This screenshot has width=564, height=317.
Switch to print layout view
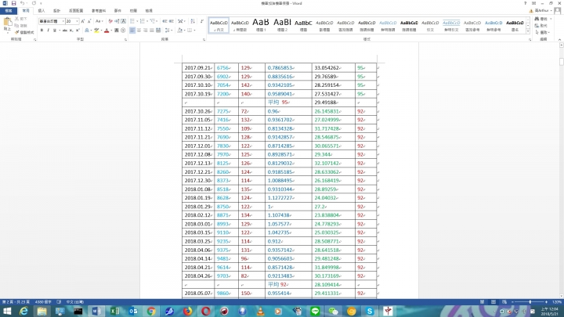point(493,302)
